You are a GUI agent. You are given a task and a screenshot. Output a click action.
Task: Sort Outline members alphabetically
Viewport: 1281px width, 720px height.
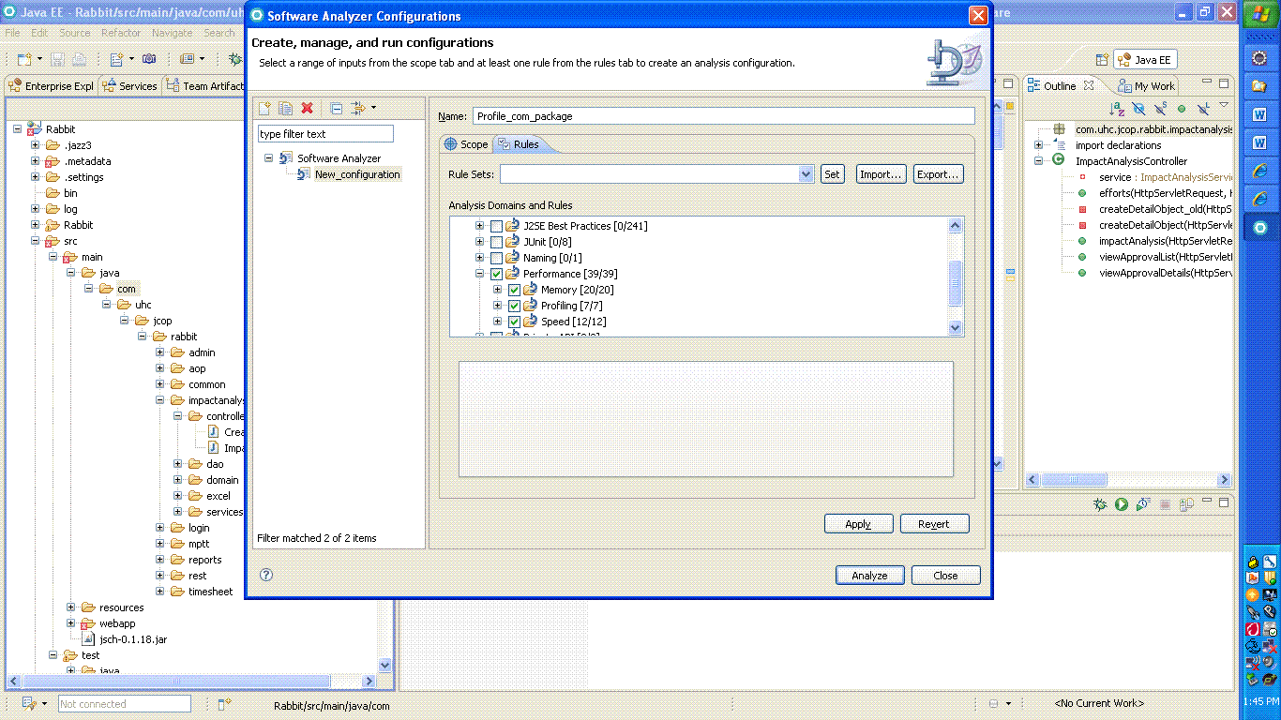(x=1117, y=109)
